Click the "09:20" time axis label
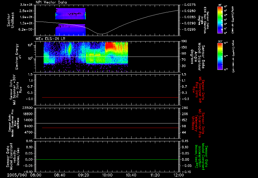258x178 pixels. (83, 175)
